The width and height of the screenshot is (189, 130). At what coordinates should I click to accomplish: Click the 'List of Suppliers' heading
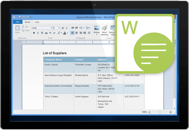(55, 53)
